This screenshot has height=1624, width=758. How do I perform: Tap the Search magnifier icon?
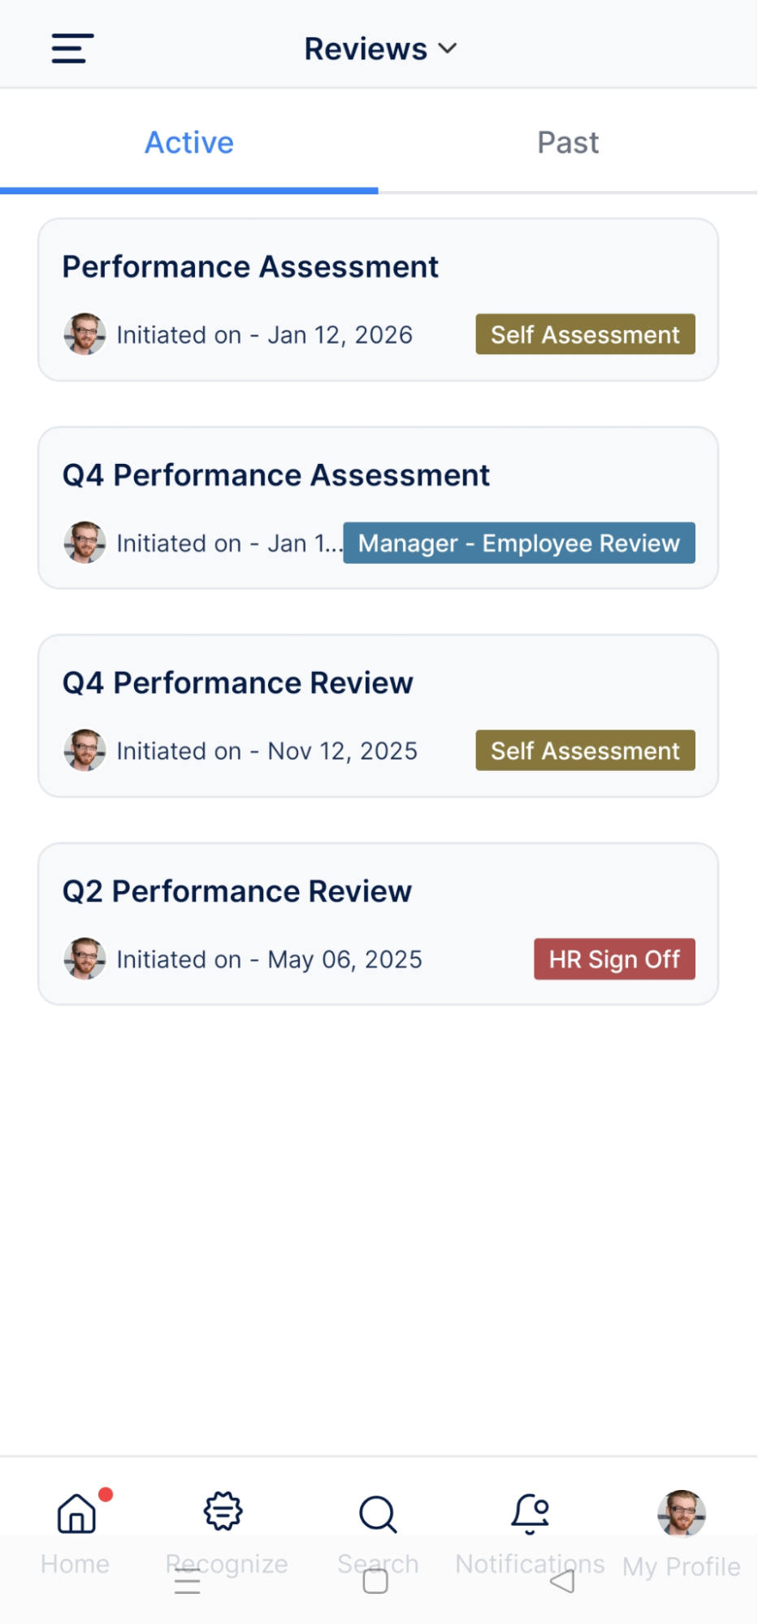[378, 1514]
